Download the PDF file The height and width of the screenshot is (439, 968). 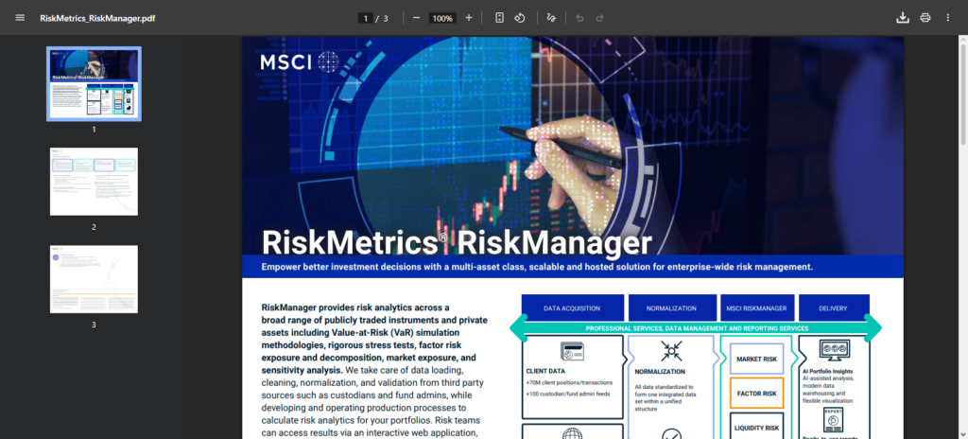point(903,18)
